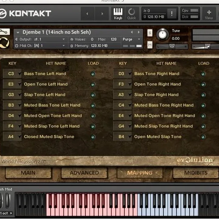This screenshot has height=219, width=219.
Task: Open the View plus icon
Action: 209,14
